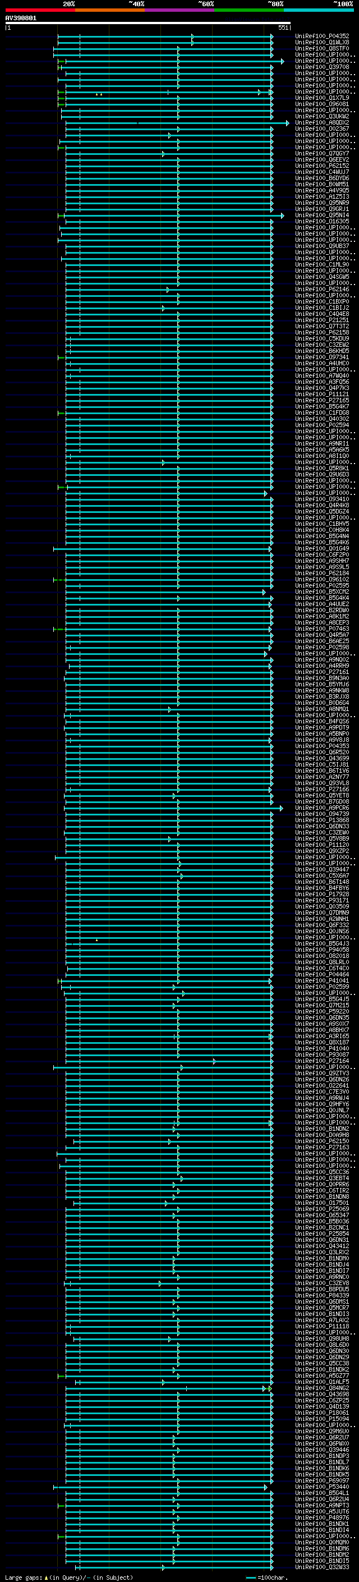Click the UniRef100_C4Q4E8 label
Image resolution: width=359 pixels, height=1582 pixels.
(x=322, y=314)
